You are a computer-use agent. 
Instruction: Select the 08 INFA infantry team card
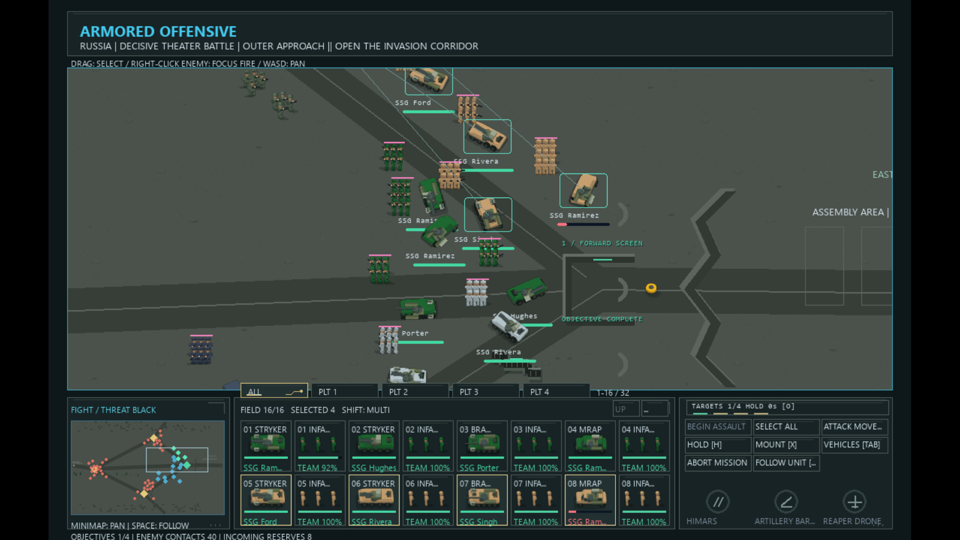click(x=644, y=500)
